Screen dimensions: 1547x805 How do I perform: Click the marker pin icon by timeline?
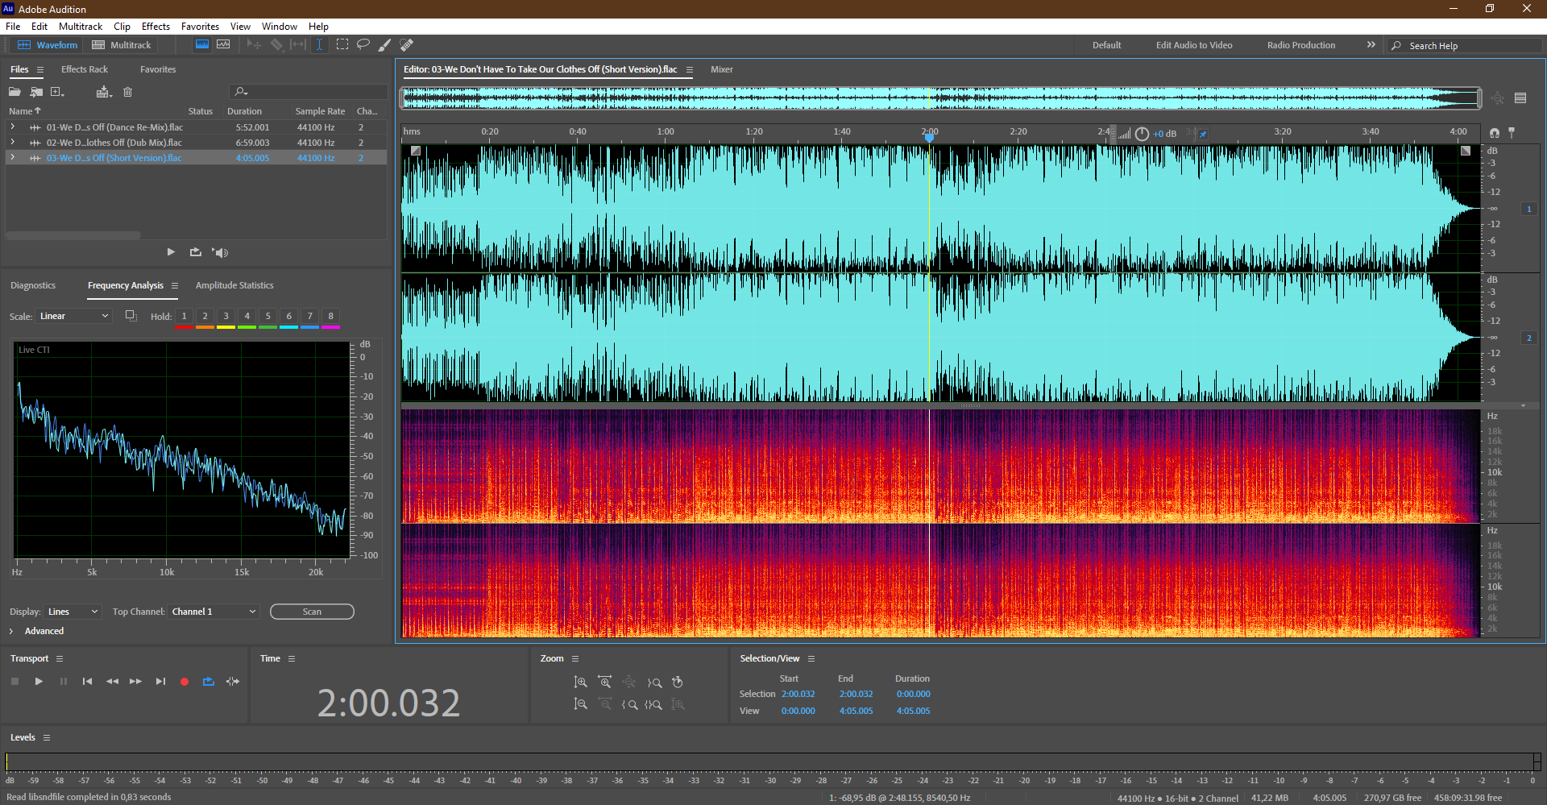tap(1512, 132)
